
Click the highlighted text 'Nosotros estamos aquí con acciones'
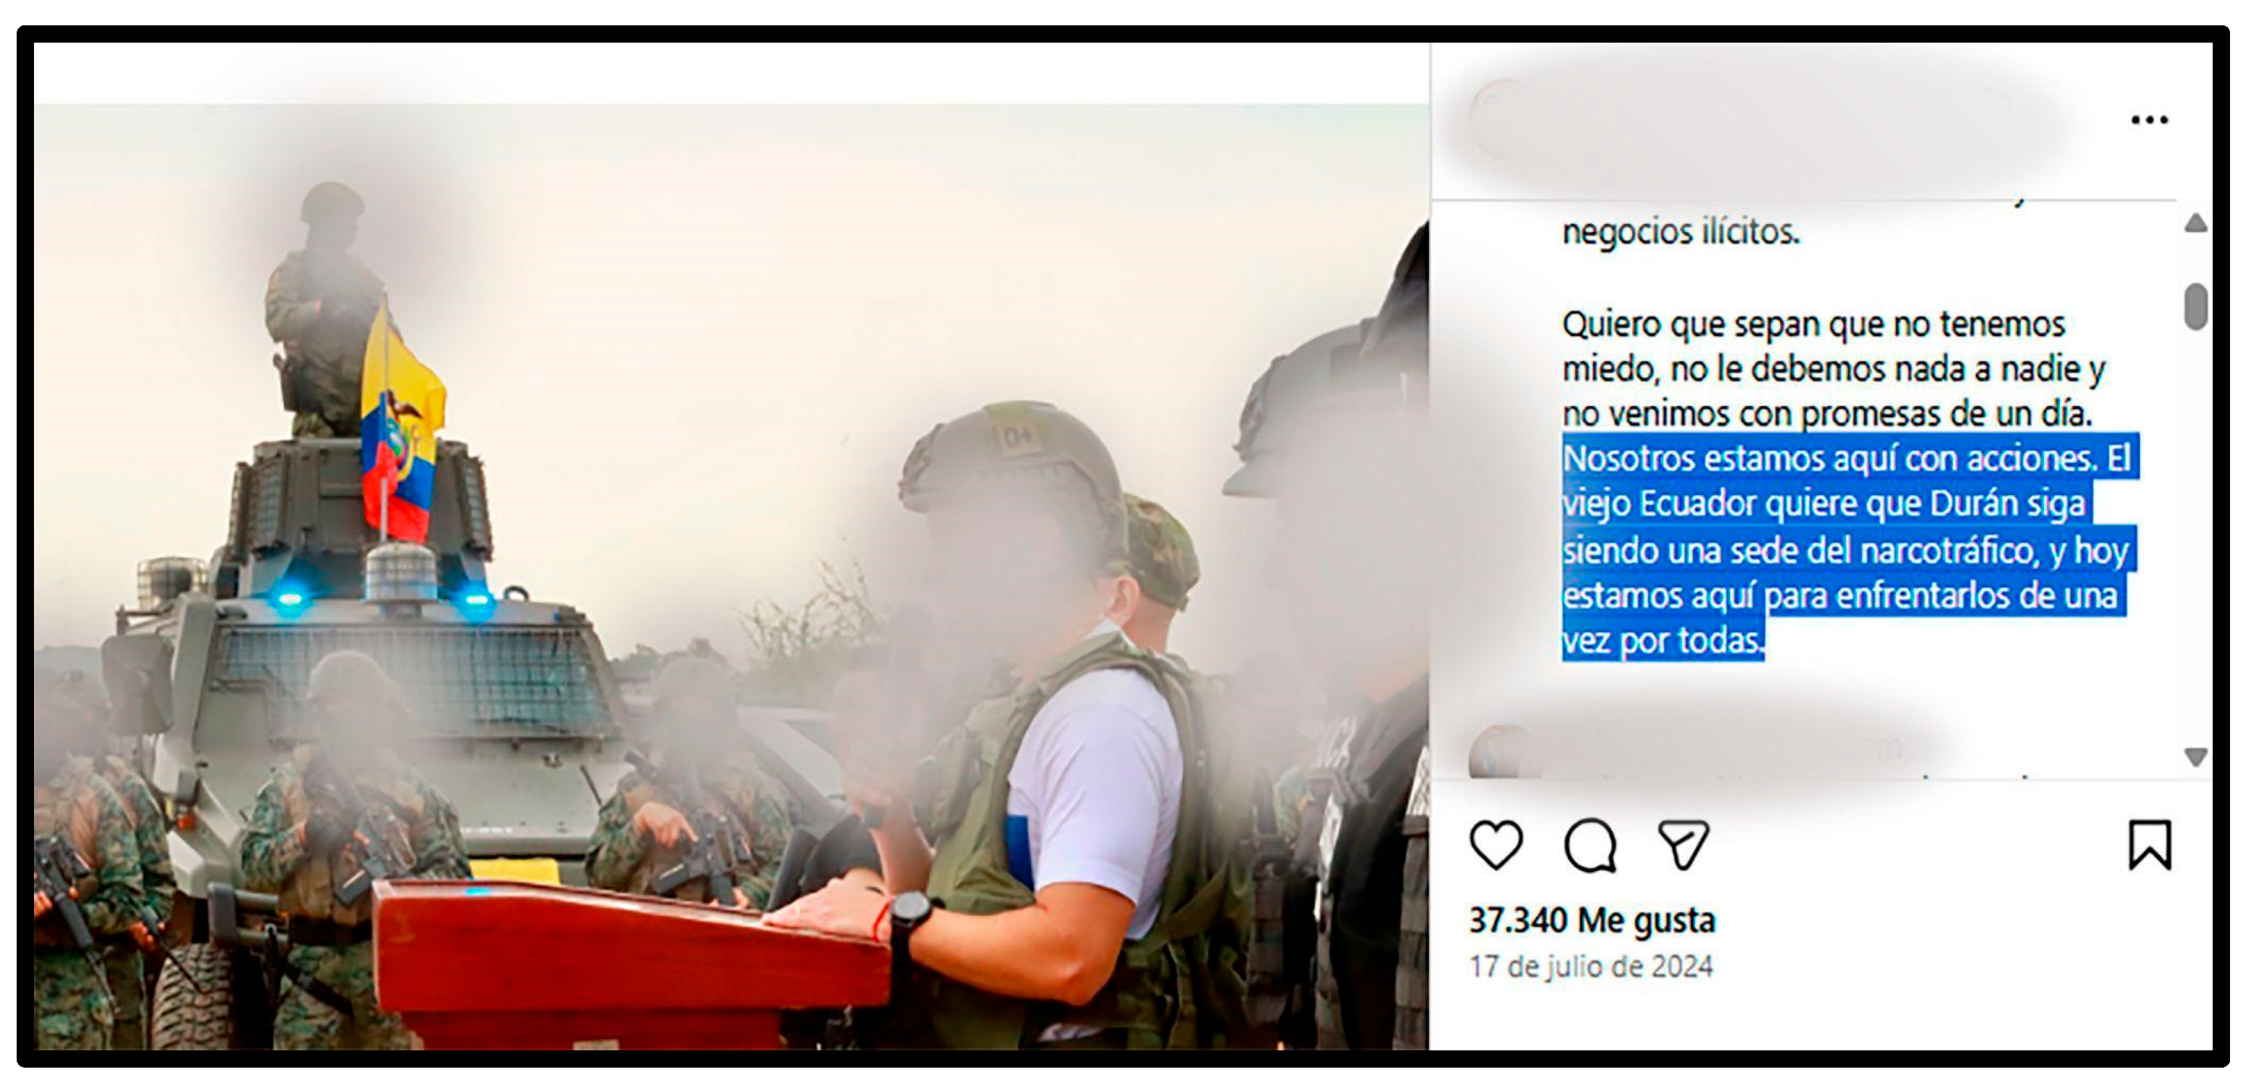pos(1831,459)
